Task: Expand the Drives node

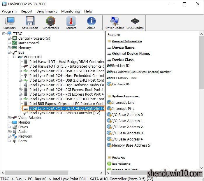Action: coord(9,127)
